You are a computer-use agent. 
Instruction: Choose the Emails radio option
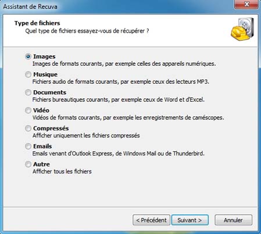(x=28, y=146)
